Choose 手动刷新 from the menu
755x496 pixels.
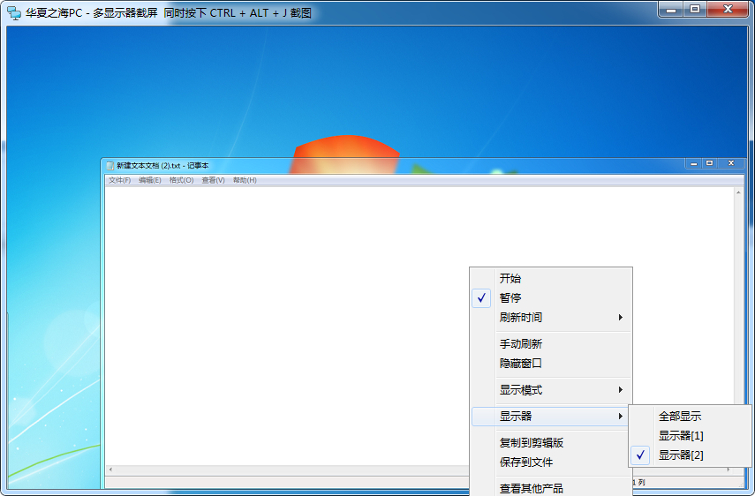click(521, 344)
